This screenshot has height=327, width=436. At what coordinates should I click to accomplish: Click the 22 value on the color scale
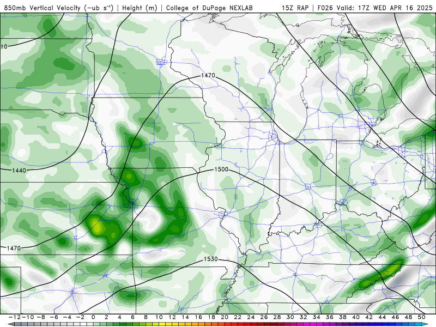click(238, 317)
